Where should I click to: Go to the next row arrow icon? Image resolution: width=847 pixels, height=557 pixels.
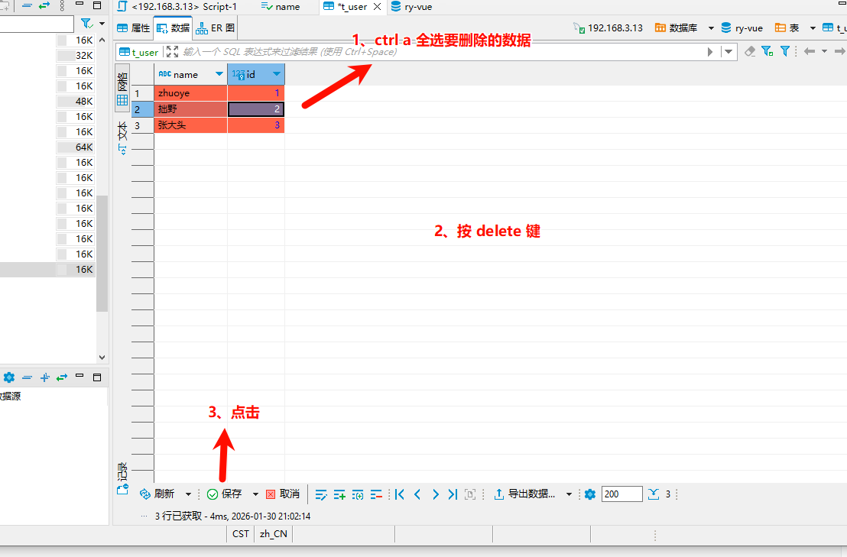click(x=436, y=494)
